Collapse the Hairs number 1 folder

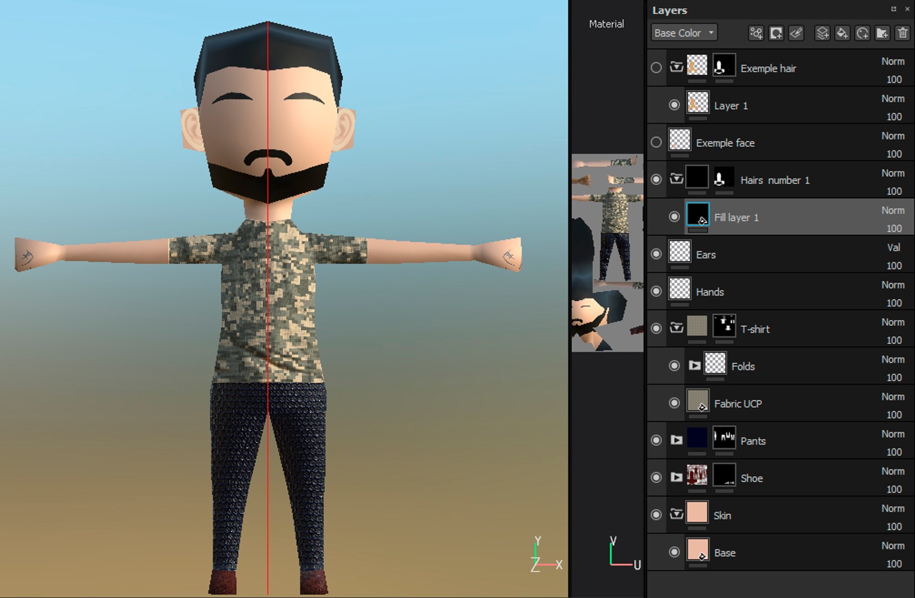tap(676, 179)
